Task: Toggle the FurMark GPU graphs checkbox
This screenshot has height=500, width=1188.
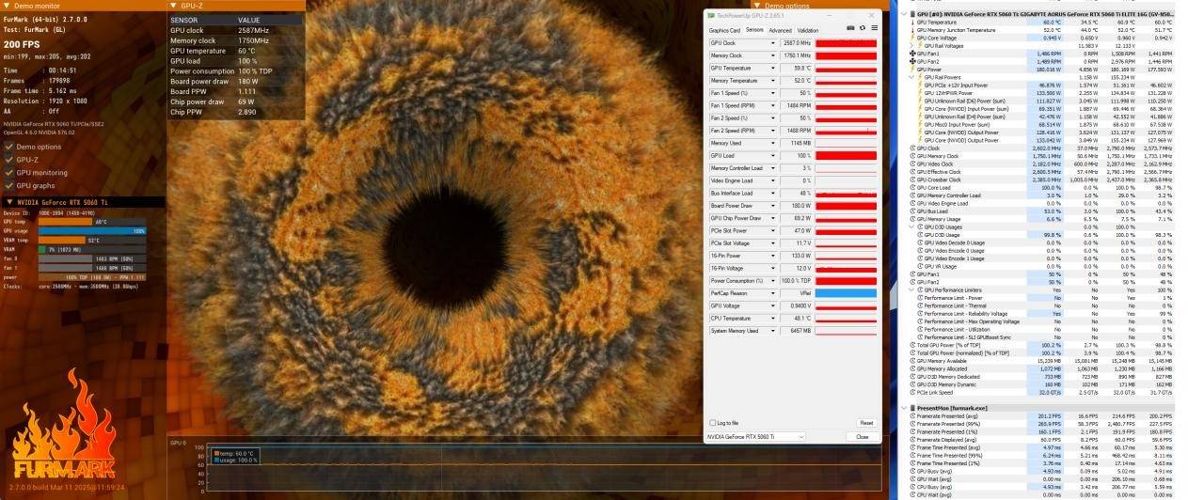Action: coord(8,186)
